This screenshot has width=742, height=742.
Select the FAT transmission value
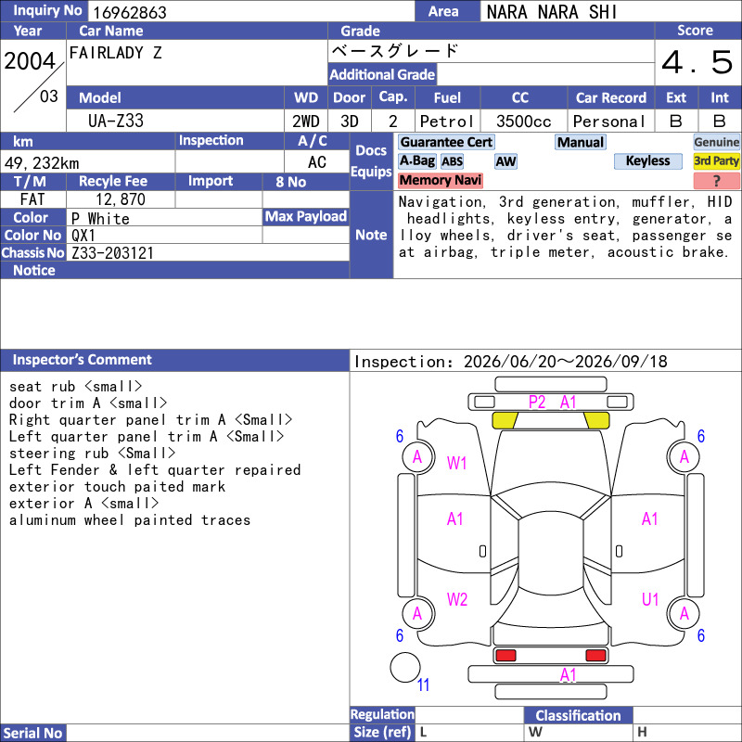click(x=32, y=199)
